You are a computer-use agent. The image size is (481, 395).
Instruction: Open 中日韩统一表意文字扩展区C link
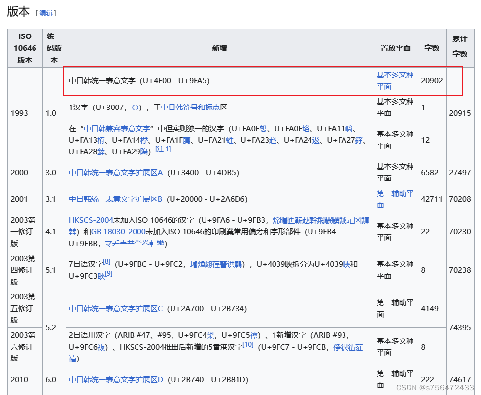tap(116, 309)
